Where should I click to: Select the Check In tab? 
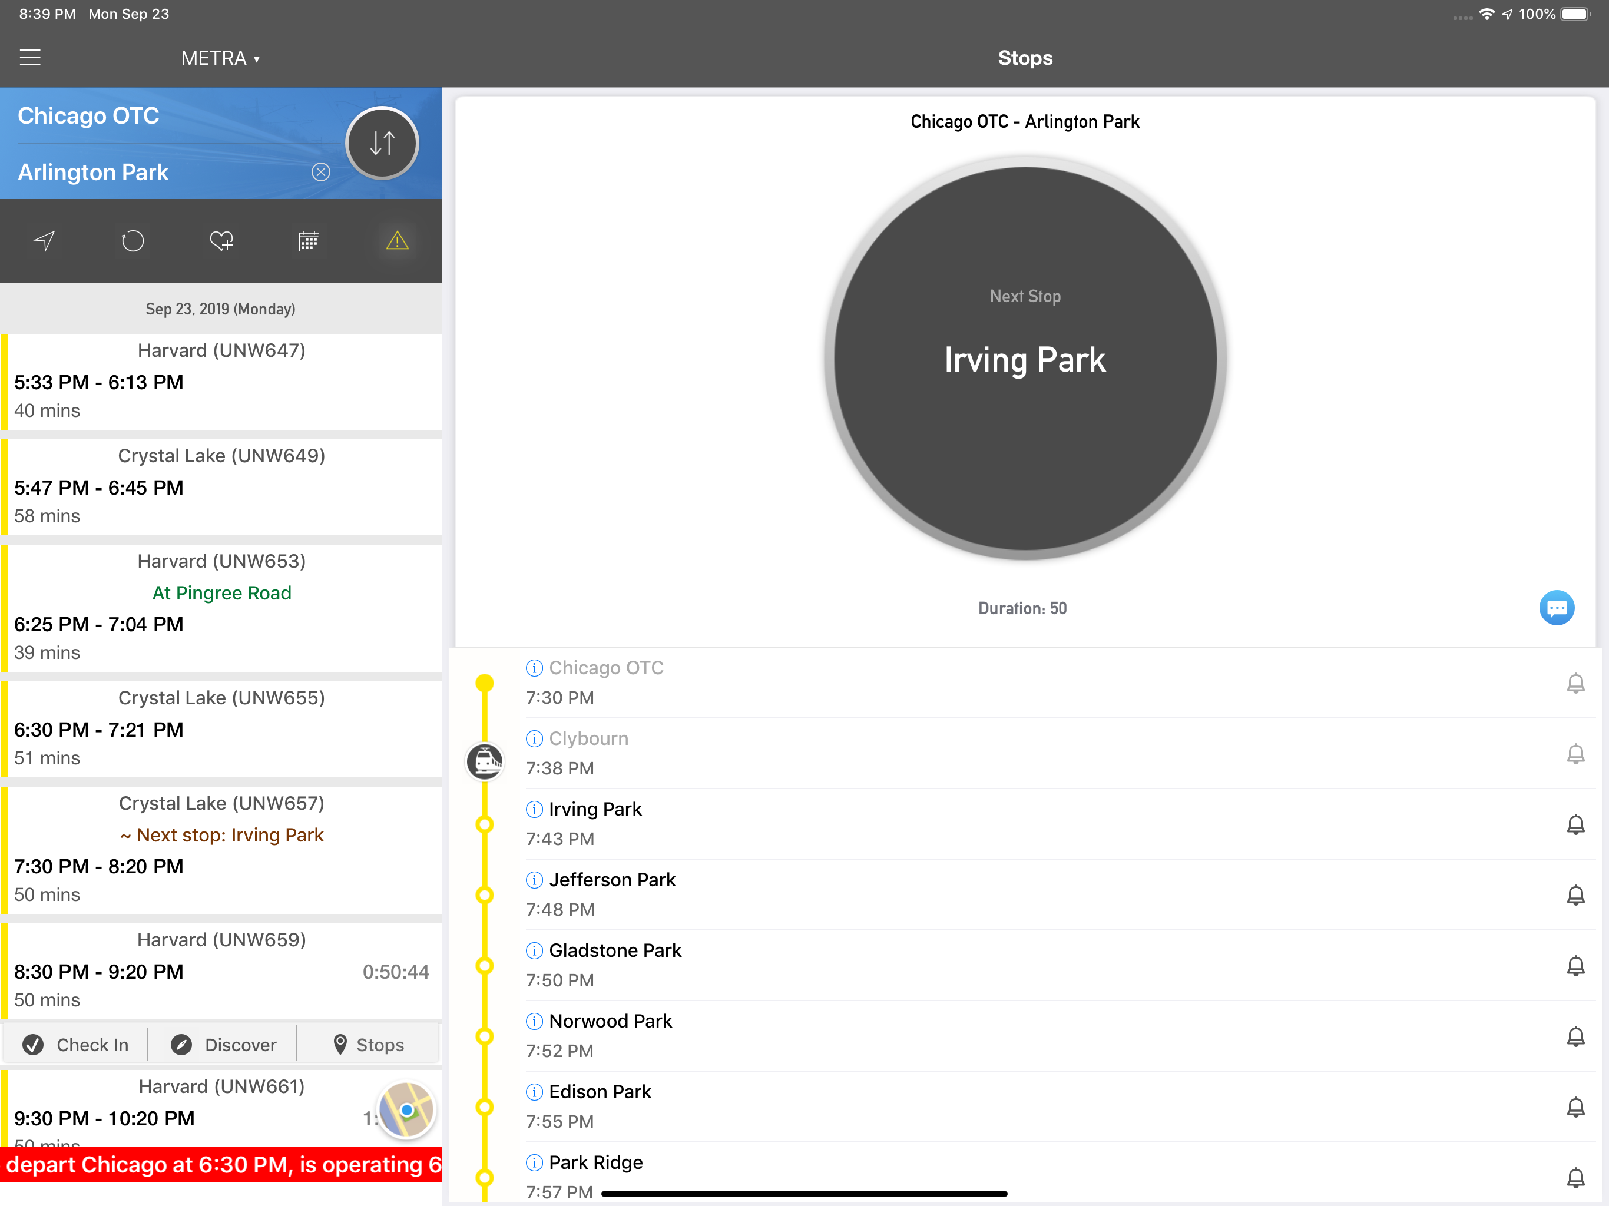(x=75, y=1045)
